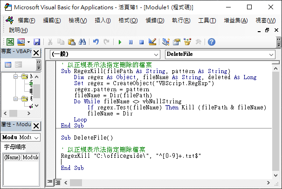Click code window scroll down arrow
Viewport: 282px width, 189px height.
275,175
